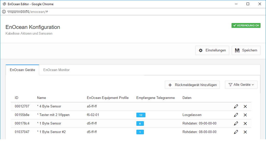Click the Losgelassen data value
Image resolution: width=266 pixels, height=147 pixels.
coord(192,115)
